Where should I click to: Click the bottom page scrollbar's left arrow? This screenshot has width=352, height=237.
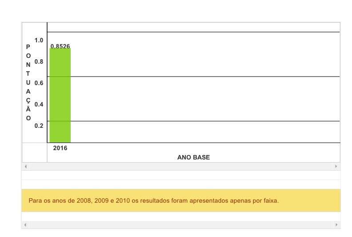(25, 225)
